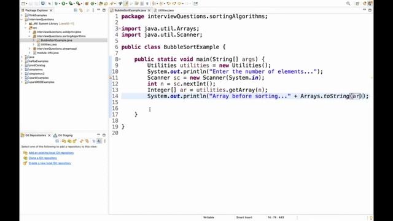Screen dimensions: 393x221
Task: Run the program with green Run button
Action: click(63, 4)
